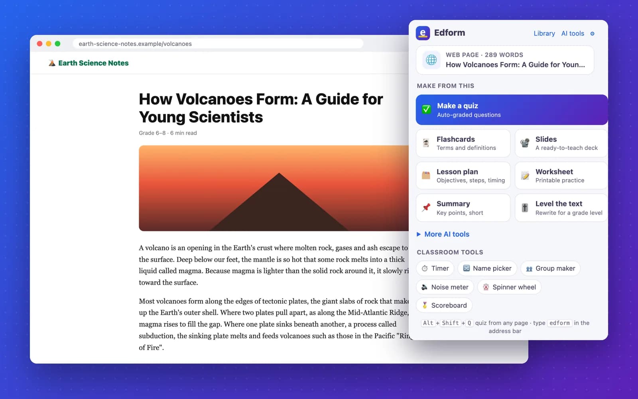Click the Level the text icon
638x399 pixels.
pos(525,207)
